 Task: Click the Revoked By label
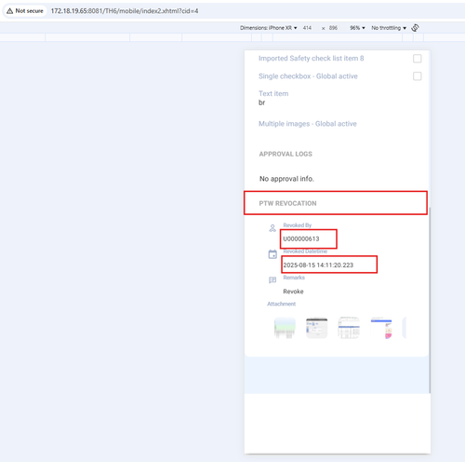tap(298, 225)
